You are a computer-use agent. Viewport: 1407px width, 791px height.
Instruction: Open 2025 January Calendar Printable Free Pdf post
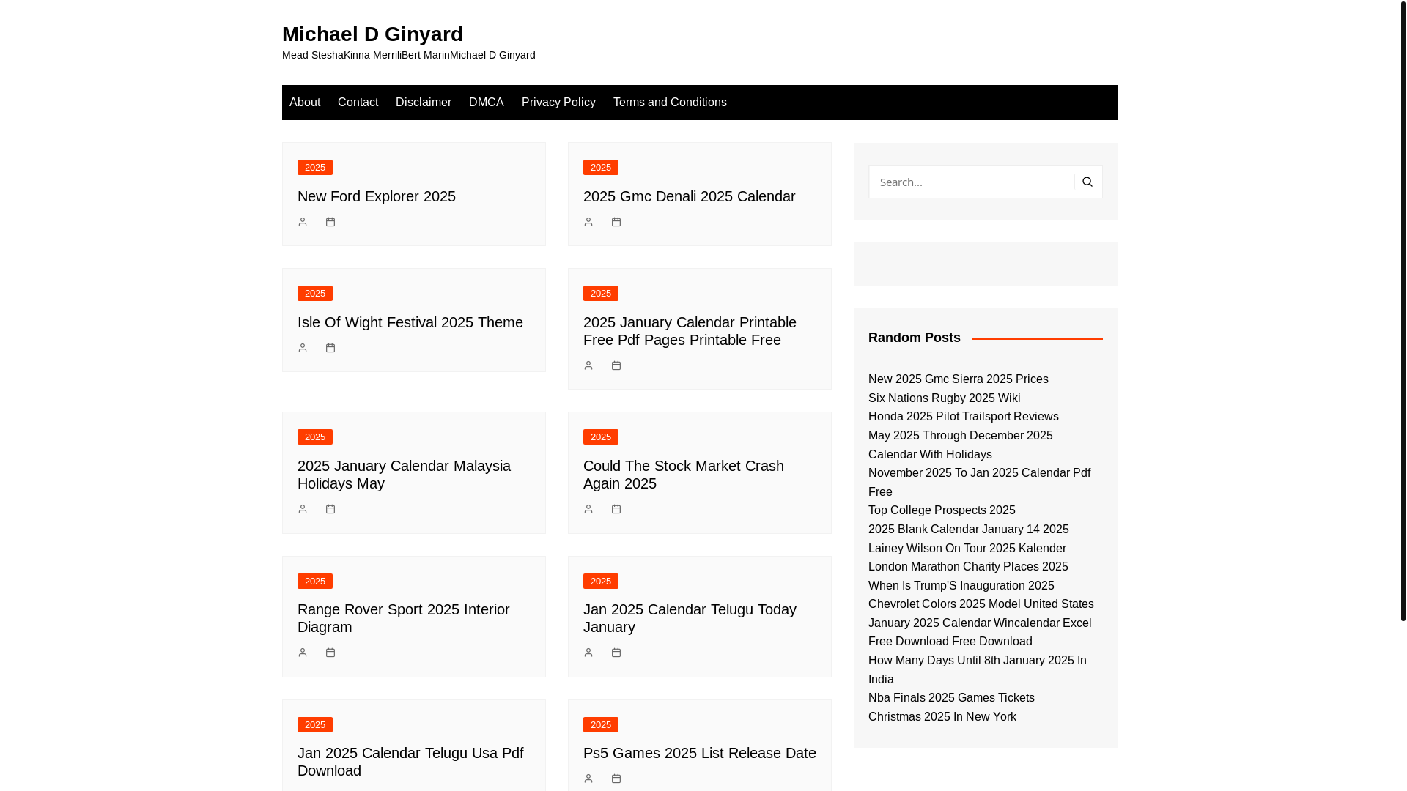coord(690,331)
